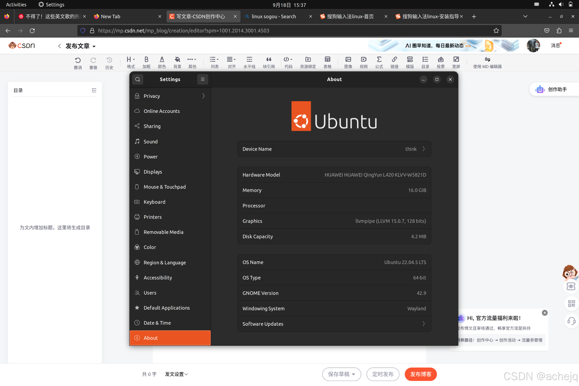Image resolution: width=579 pixels, height=386 pixels.
Task: Open the Software Updates row
Action: click(x=334, y=324)
